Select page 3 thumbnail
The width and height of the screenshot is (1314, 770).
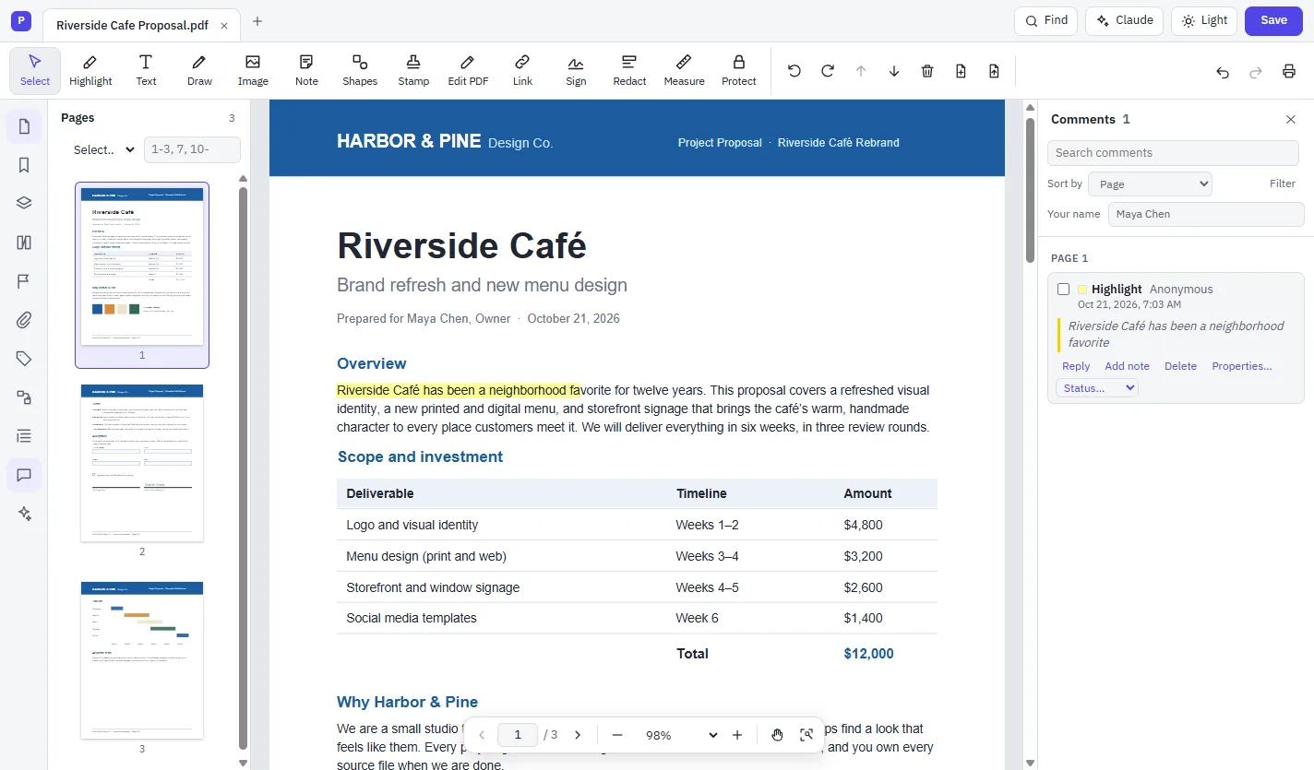pos(142,660)
